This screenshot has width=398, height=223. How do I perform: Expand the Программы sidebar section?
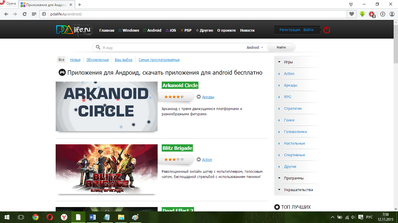(297, 178)
